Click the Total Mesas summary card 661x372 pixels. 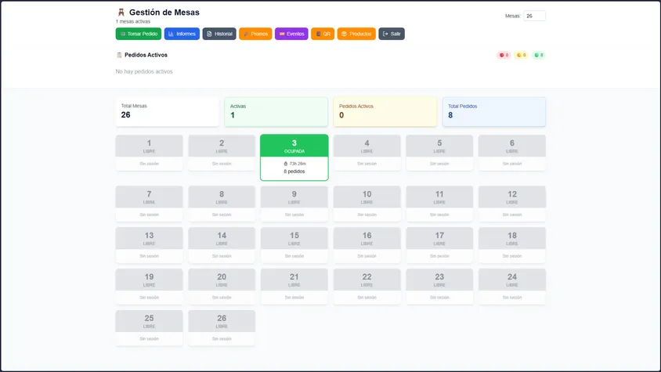point(168,112)
